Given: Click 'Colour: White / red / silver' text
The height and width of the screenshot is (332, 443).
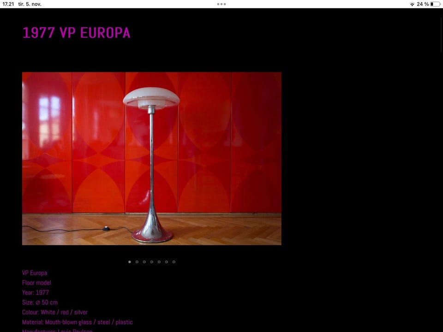Looking at the screenshot, I should click(x=55, y=312).
